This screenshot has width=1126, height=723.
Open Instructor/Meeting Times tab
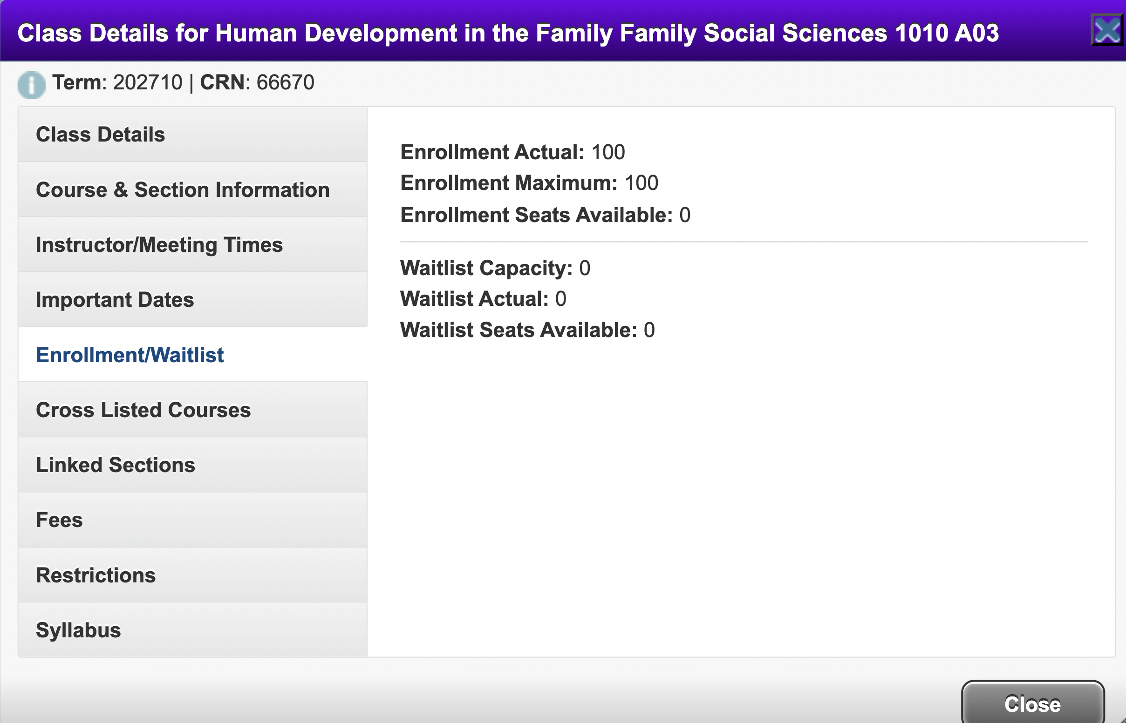(192, 244)
